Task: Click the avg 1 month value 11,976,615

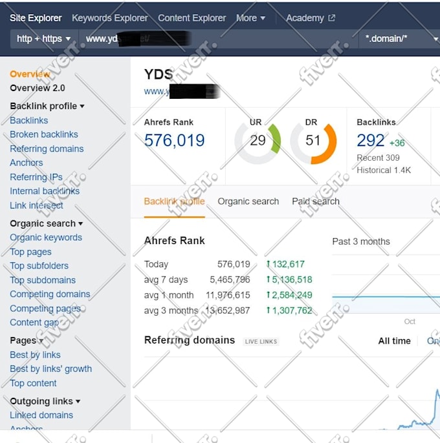Action: [228, 295]
